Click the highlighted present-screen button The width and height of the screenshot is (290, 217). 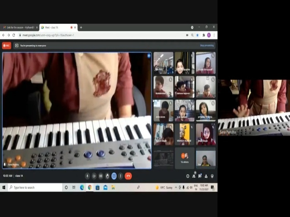(x=114, y=176)
